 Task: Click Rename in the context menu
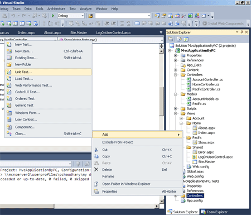(137, 176)
